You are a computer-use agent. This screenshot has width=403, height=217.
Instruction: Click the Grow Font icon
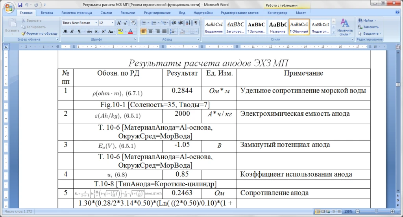point(119,23)
